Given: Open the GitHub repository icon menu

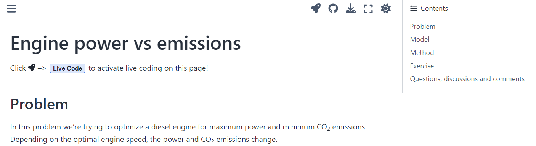Looking at the screenshot, I should [x=333, y=8].
